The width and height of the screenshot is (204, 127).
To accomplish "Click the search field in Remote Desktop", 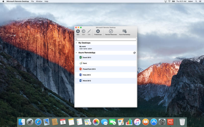I will click(106, 39).
